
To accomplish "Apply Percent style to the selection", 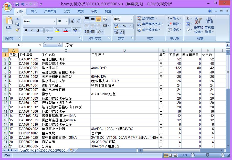I will (125, 26).
